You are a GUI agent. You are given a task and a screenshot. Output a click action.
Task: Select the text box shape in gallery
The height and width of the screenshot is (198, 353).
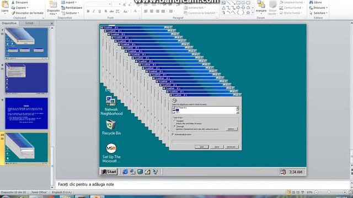click(223, 3)
